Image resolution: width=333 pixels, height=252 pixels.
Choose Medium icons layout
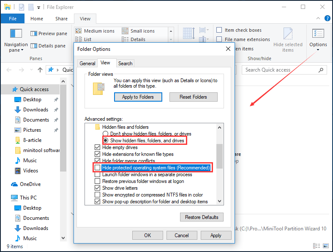pos(95,31)
